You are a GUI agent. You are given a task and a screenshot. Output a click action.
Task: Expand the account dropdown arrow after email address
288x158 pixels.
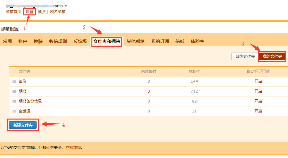[x=66, y=6]
